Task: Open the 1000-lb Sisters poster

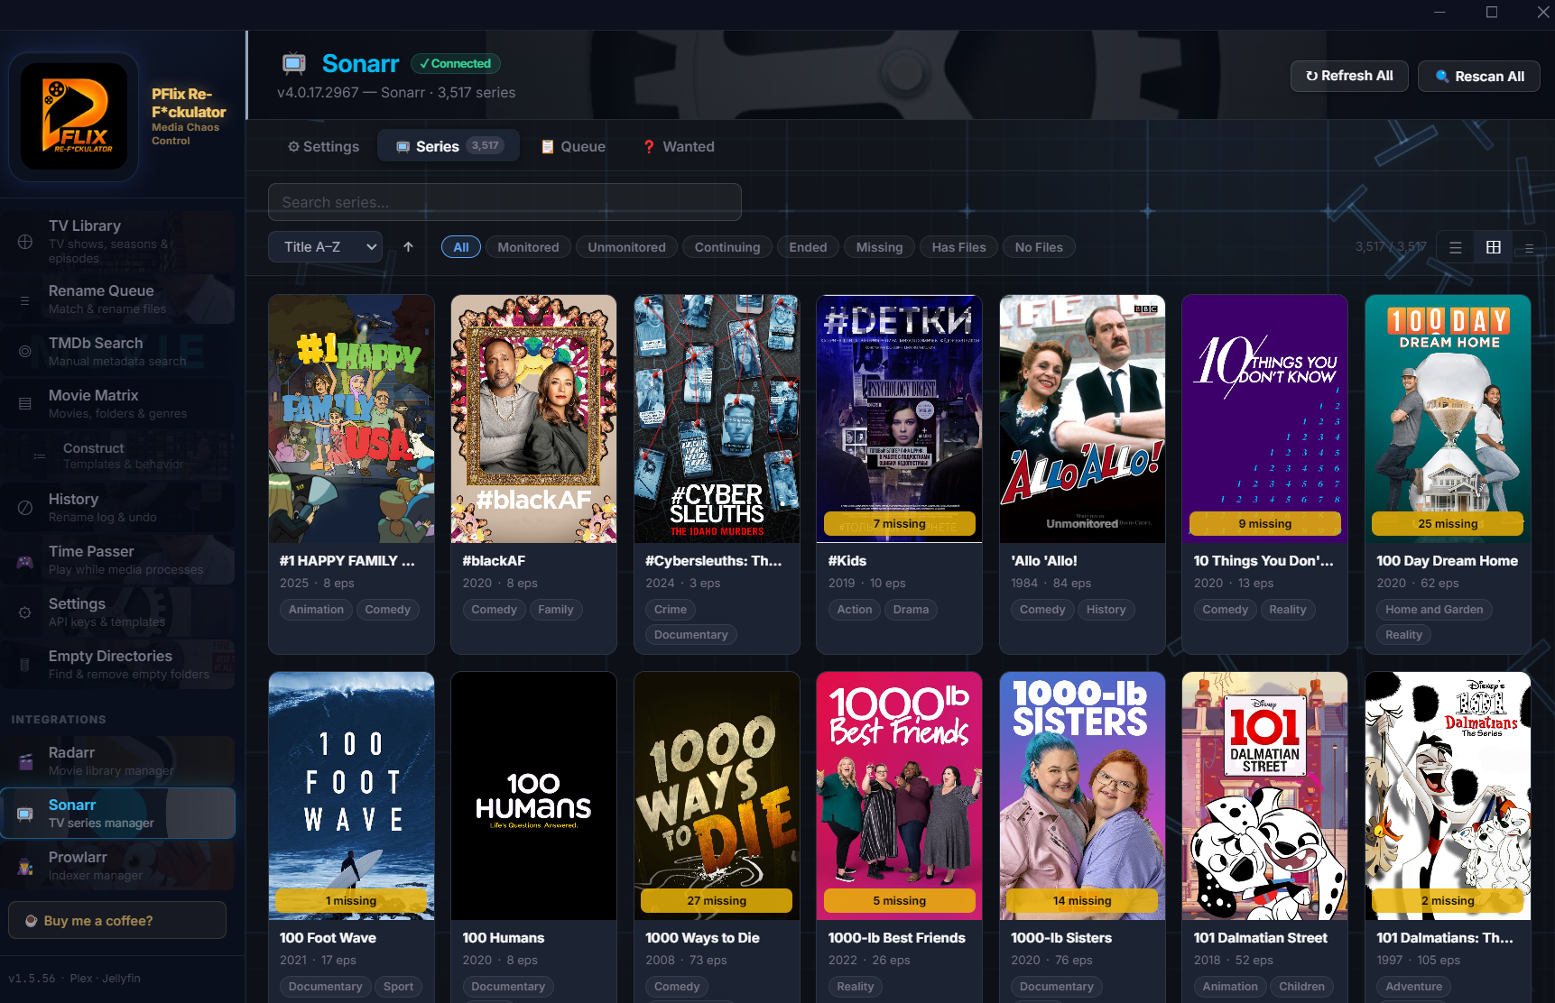Action: (x=1082, y=796)
